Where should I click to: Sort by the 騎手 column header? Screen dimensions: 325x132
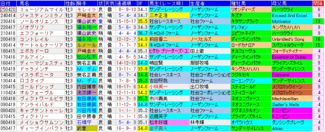tap(86, 3)
